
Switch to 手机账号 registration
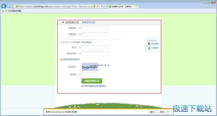(155, 44)
